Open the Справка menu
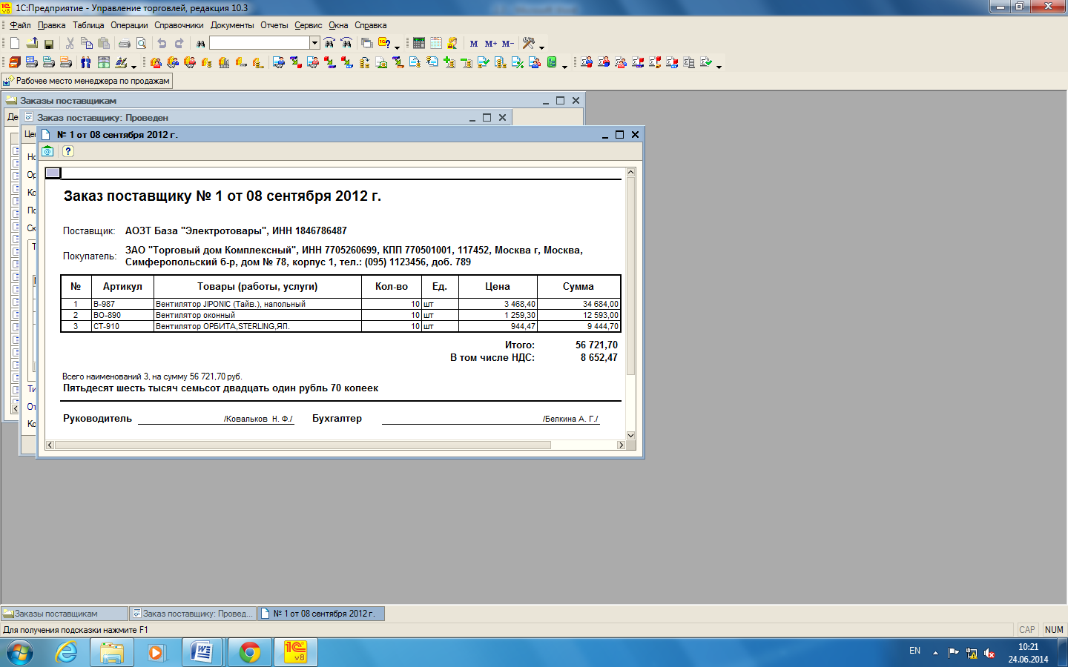Screen dimensions: 1068x667 click(370, 25)
